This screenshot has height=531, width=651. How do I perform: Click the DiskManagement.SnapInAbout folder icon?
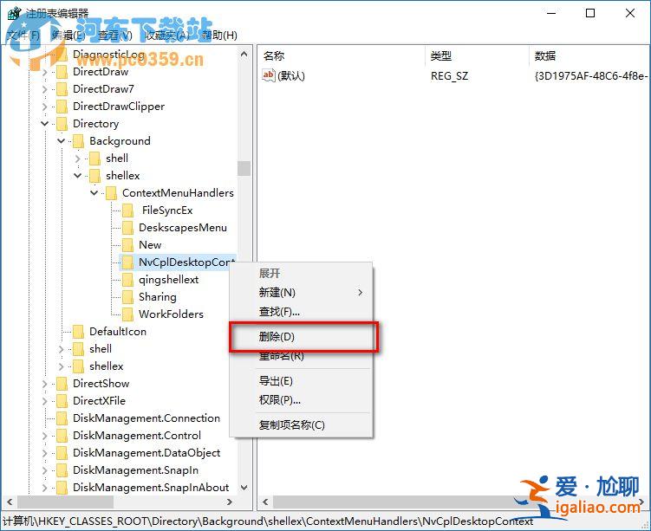[62, 488]
